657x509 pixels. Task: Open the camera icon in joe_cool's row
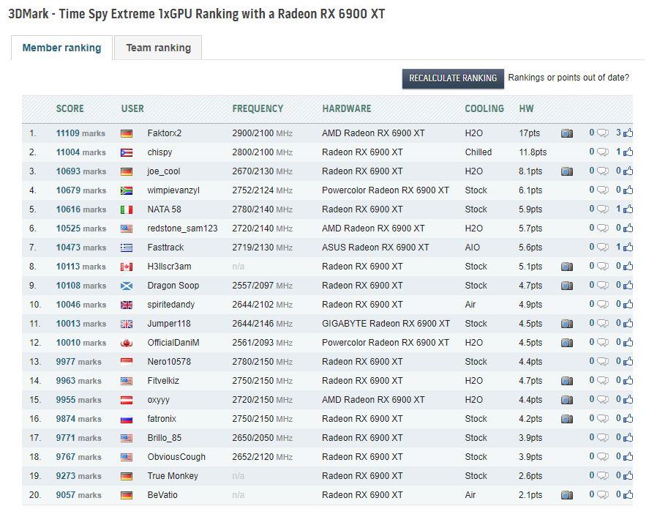click(566, 171)
